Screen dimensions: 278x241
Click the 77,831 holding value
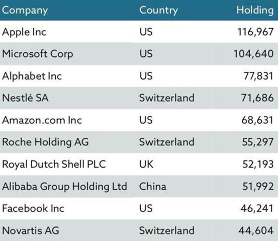click(258, 76)
